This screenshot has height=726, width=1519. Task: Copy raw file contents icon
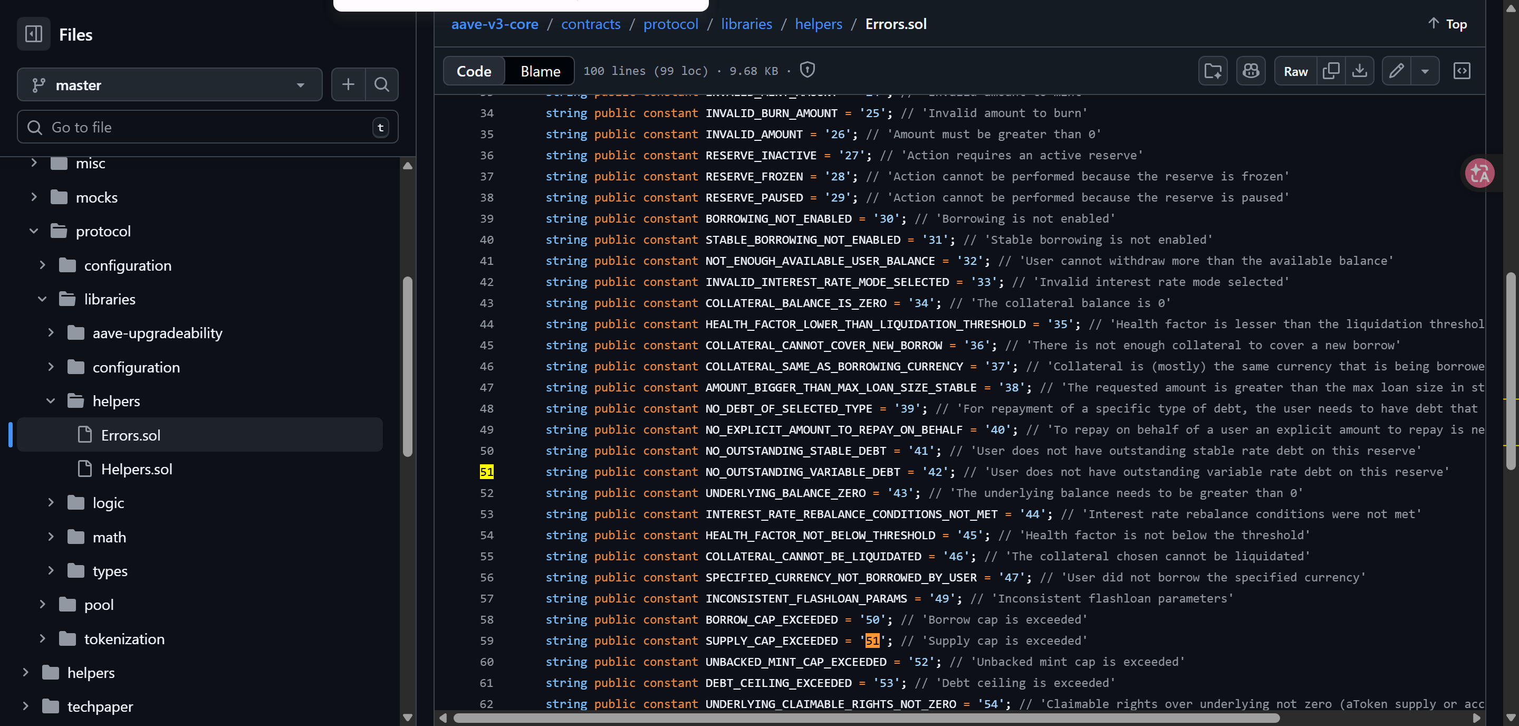pyautogui.click(x=1330, y=71)
